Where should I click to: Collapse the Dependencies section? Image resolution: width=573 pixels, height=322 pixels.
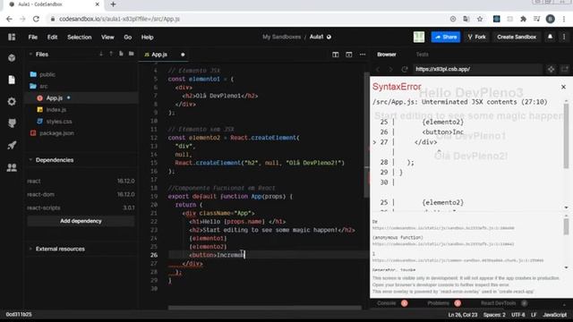(x=30, y=160)
